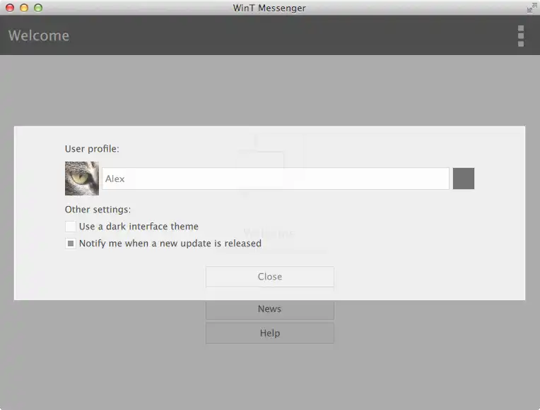Image resolution: width=540 pixels, height=410 pixels.
Task: Click the "User profile:" label
Action: pos(92,149)
